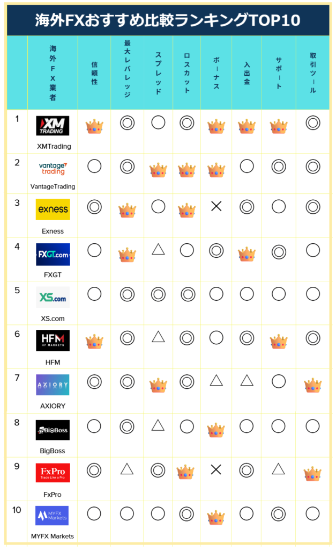Click the Vantage Trading logo
This screenshot has width=336, height=550.
pos(53,169)
